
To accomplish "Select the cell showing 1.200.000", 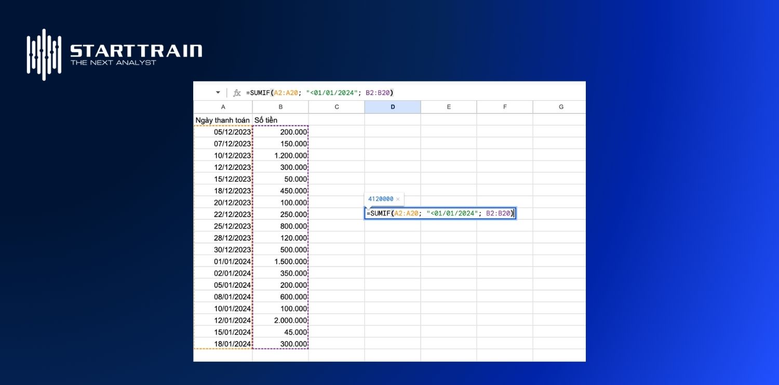I will (x=280, y=155).
